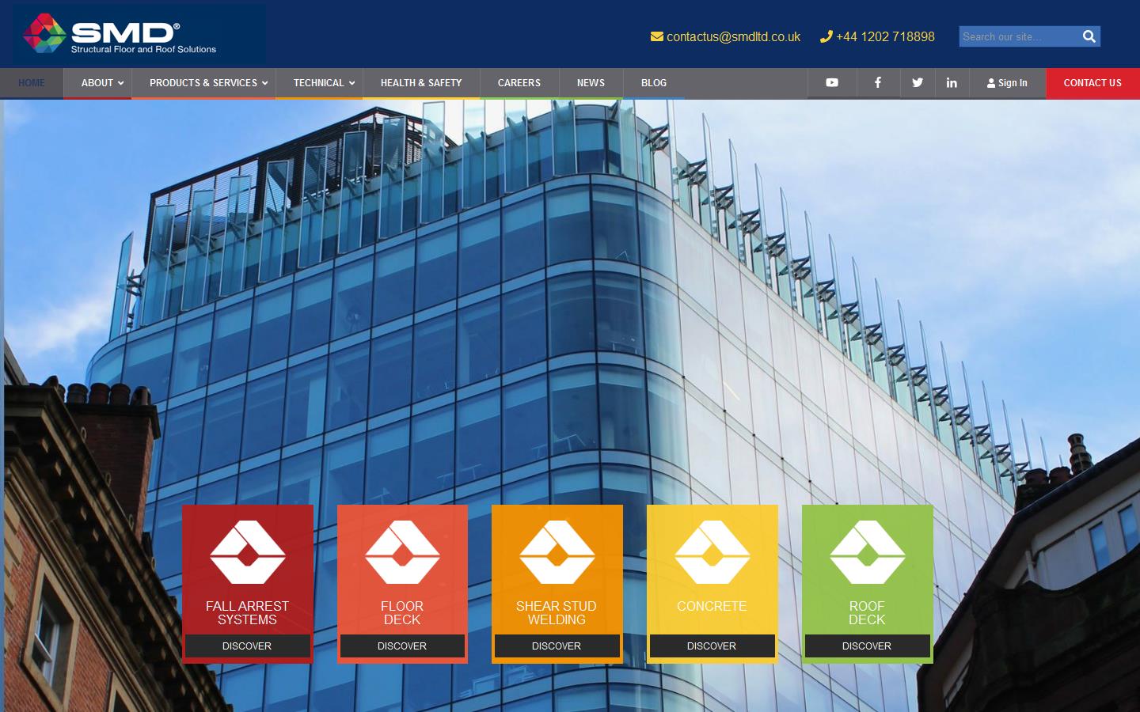Click DISCOVER under Fall Arrest Systems
The image size is (1140, 712).
coord(247,646)
